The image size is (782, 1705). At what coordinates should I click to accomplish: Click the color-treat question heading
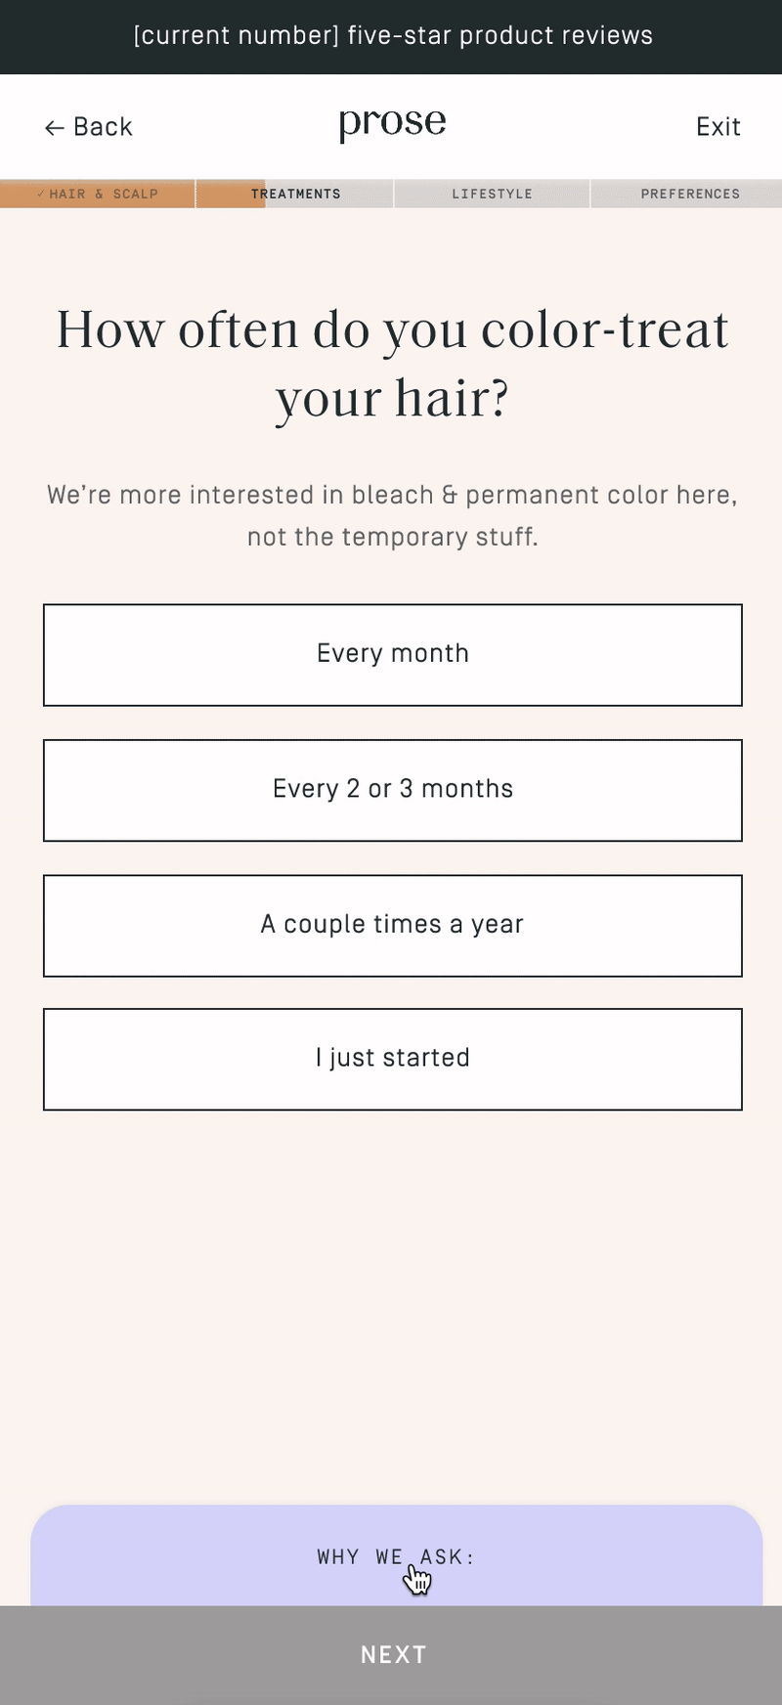(393, 364)
